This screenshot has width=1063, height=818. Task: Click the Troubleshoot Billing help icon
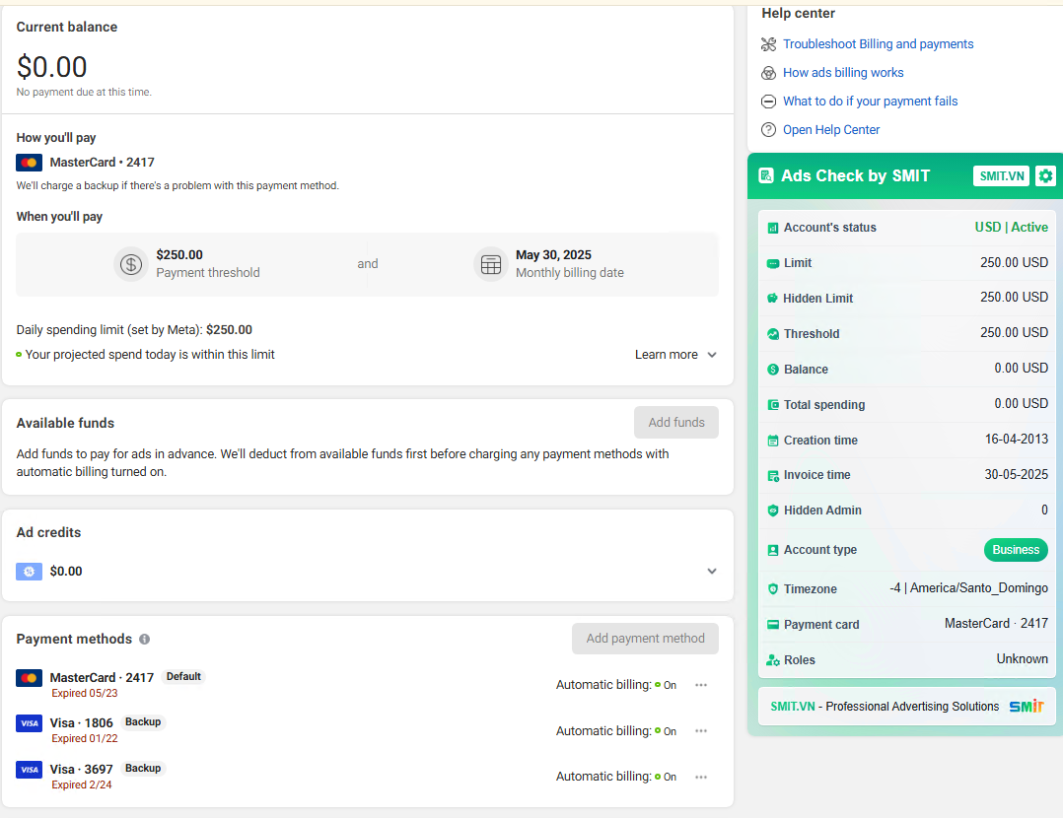click(768, 44)
